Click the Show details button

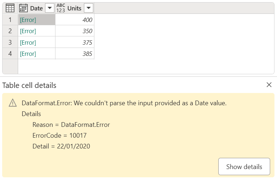244,167
